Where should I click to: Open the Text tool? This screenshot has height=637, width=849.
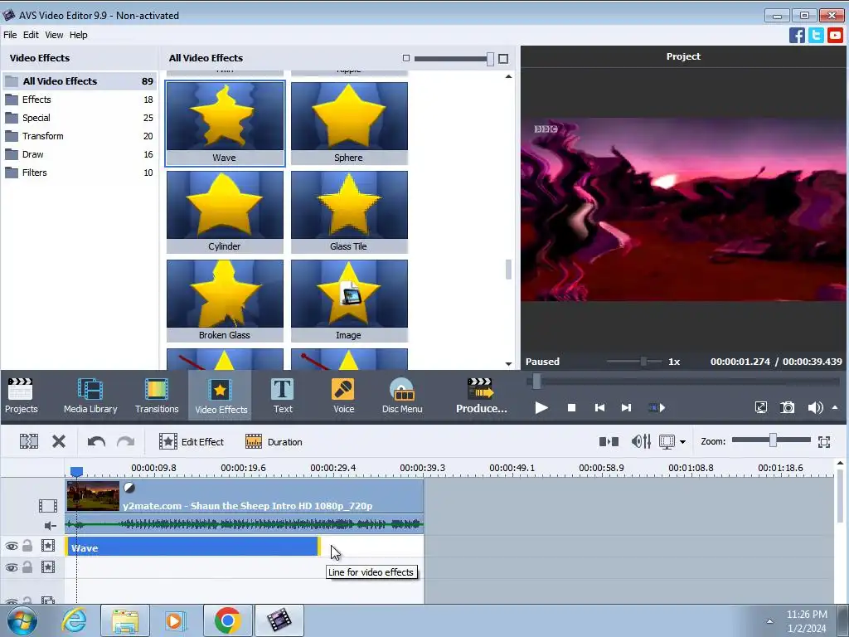coord(283,396)
